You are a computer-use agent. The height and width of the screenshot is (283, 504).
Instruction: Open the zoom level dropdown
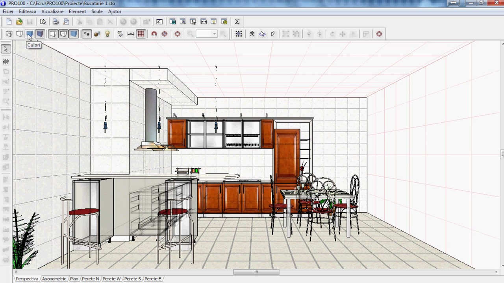(x=214, y=34)
